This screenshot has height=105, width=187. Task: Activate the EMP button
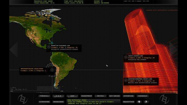(72, 96)
